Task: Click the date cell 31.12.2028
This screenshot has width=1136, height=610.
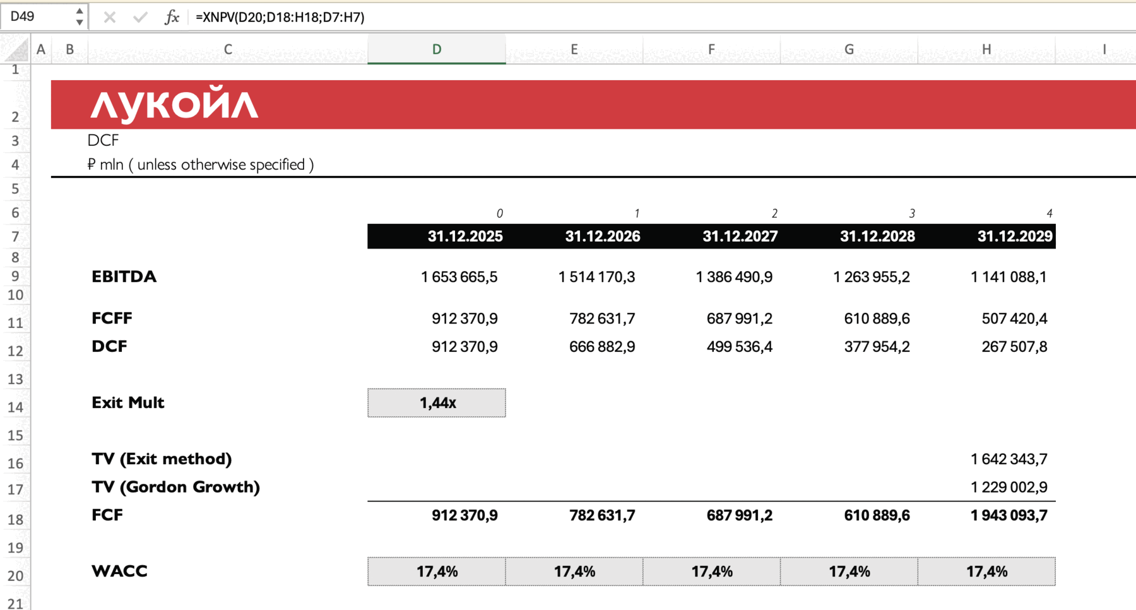Action: click(877, 237)
